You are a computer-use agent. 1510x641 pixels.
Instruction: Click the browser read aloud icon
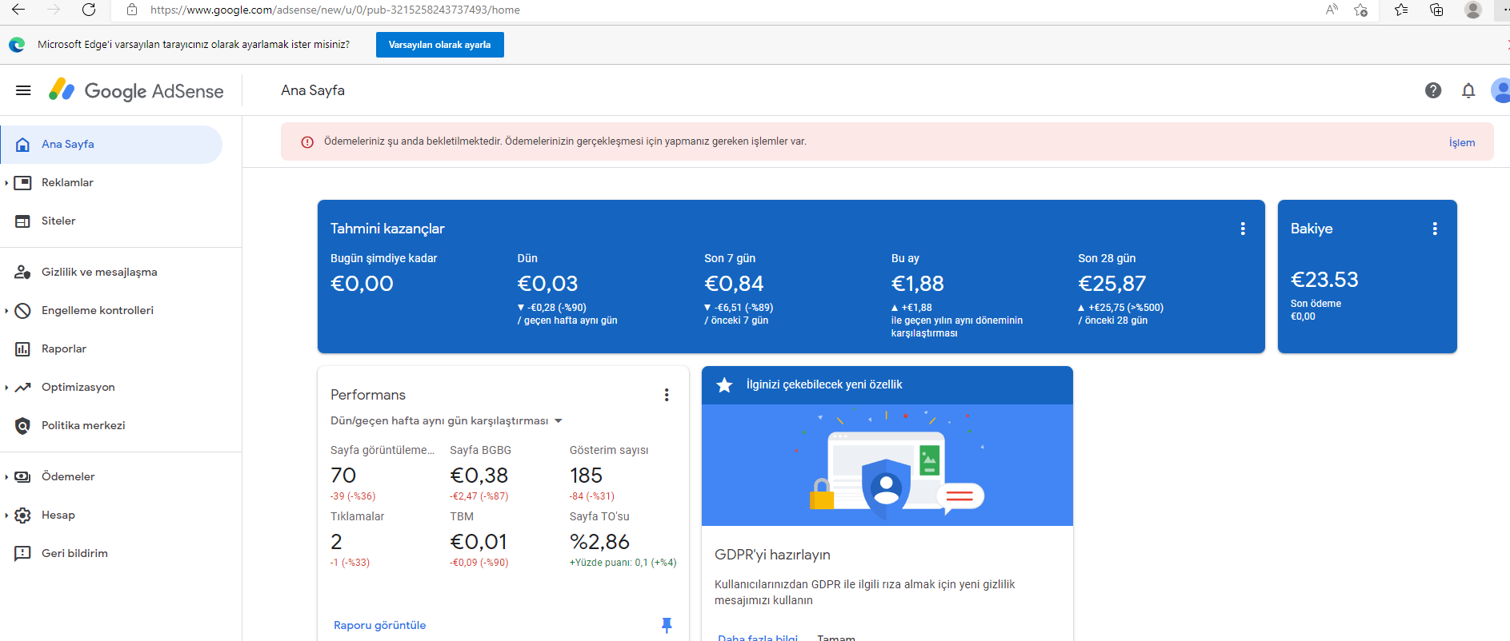tap(1332, 10)
